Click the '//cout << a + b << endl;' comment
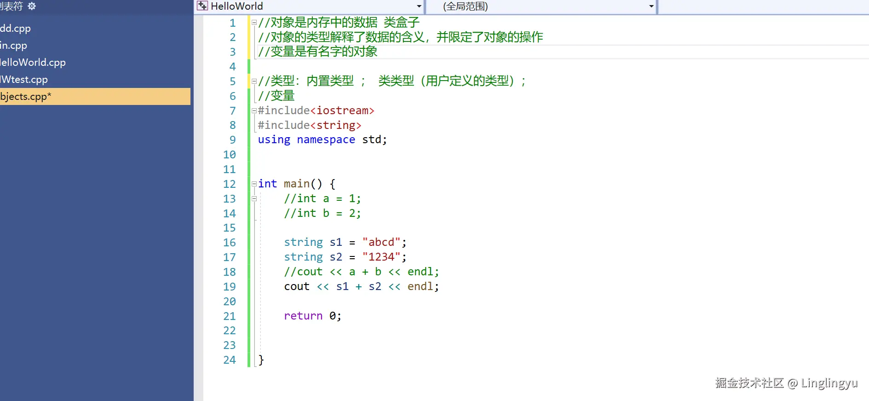This screenshot has width=869, height=401. coord(362,272)
